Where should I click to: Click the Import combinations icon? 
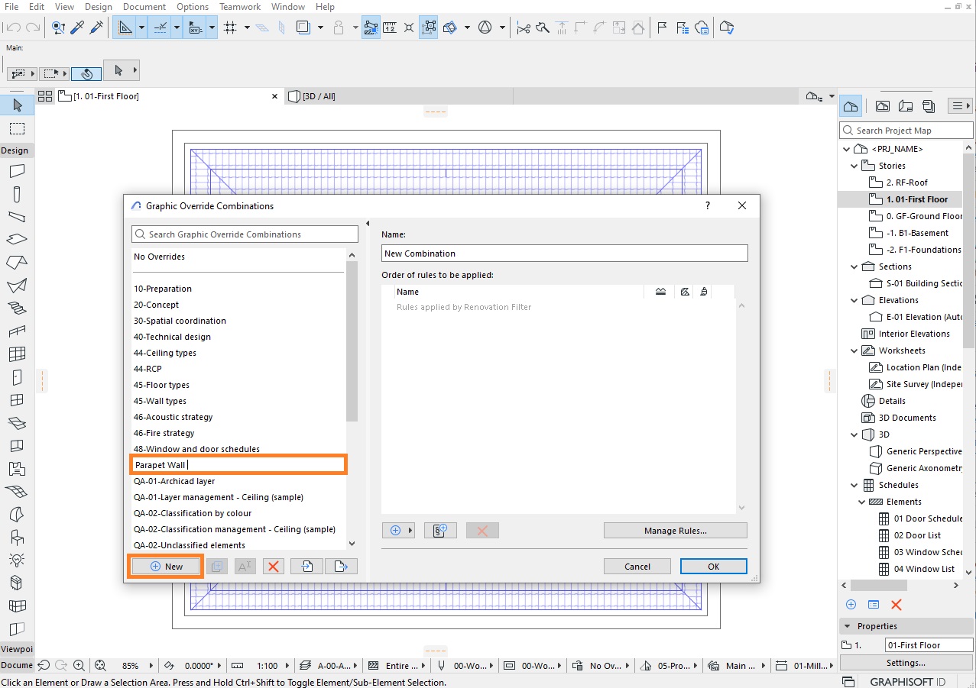(307, 567)
